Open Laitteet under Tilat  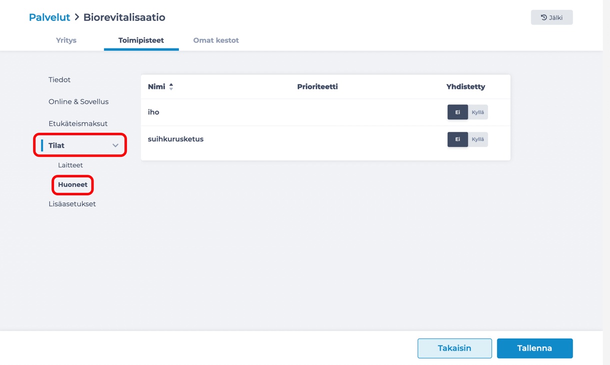click(x=70, y=165)
